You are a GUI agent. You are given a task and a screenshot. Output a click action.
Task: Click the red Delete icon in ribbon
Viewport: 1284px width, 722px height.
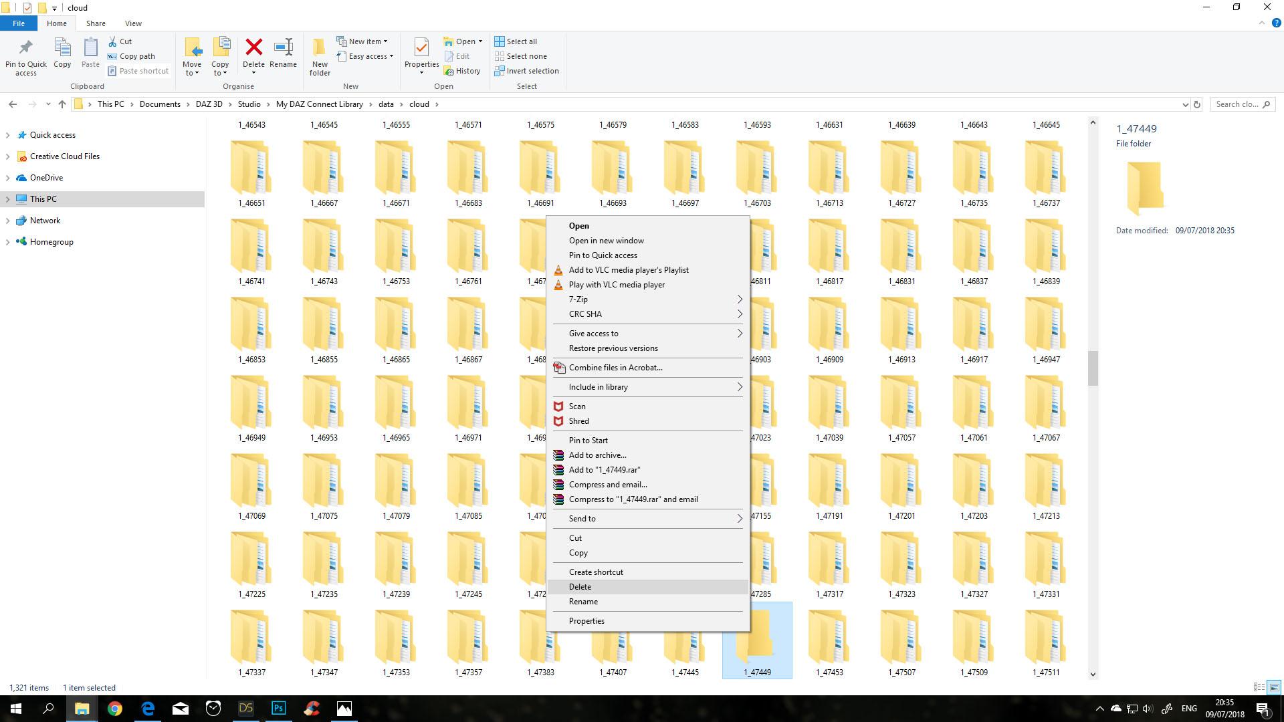tap(253, 48)
